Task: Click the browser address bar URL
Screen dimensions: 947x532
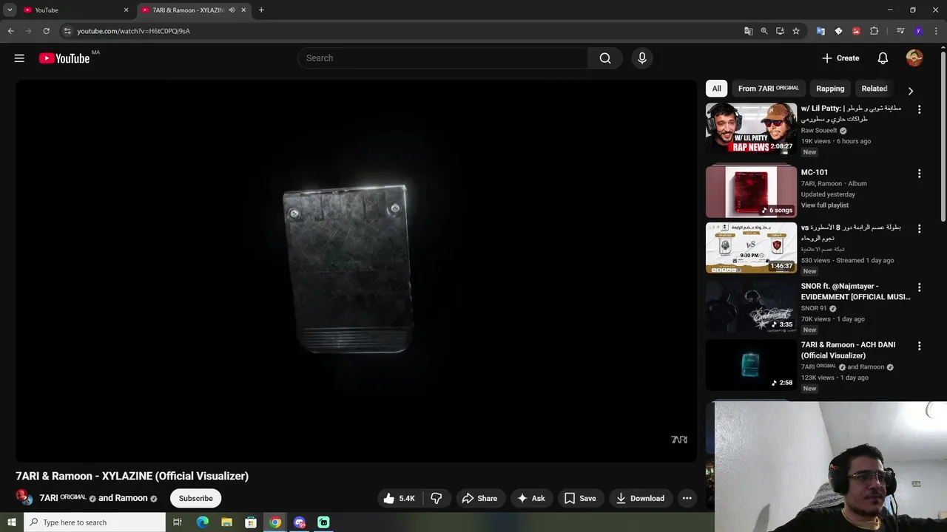Action: [x=134, y=31]
